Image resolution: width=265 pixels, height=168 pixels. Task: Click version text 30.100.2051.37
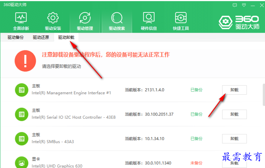pyautogui.click(x=159, y=114)
